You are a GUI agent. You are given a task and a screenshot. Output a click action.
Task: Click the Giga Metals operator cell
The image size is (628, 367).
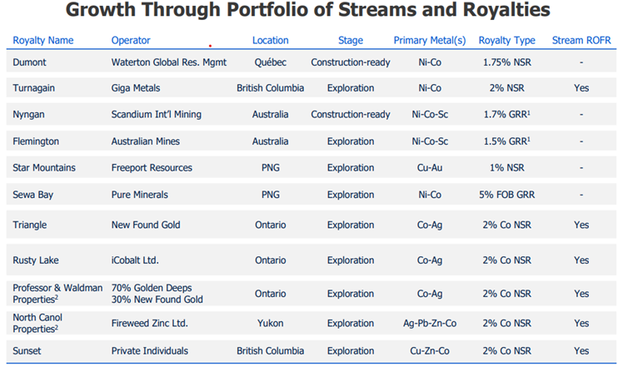coord(136,88)
